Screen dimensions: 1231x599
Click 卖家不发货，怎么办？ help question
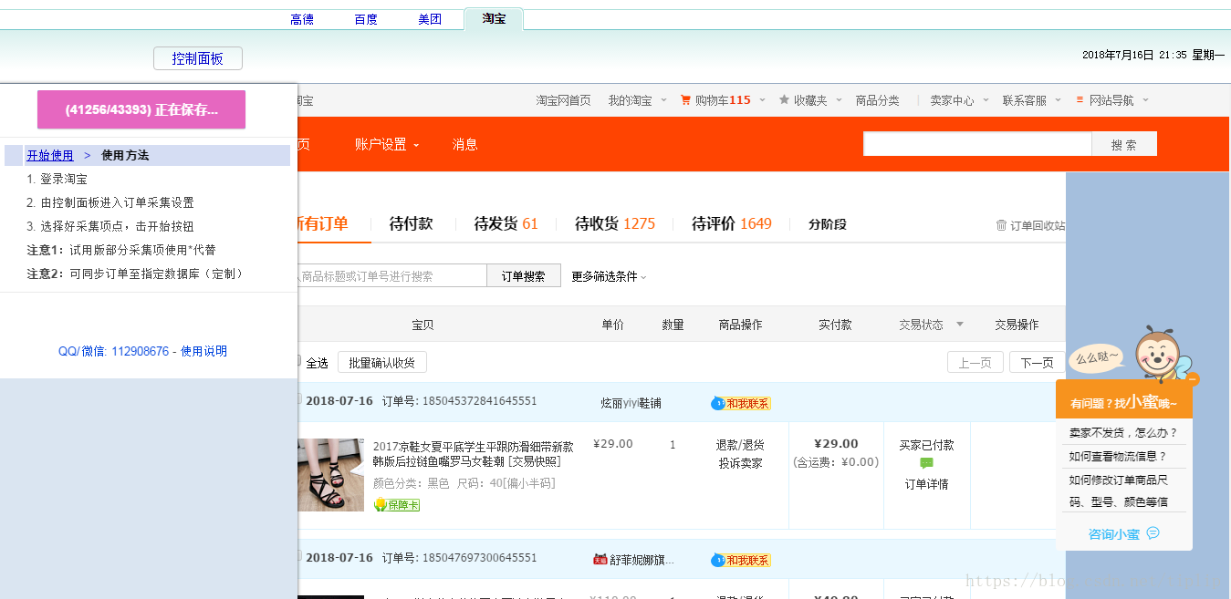[x=1123, y=433]
